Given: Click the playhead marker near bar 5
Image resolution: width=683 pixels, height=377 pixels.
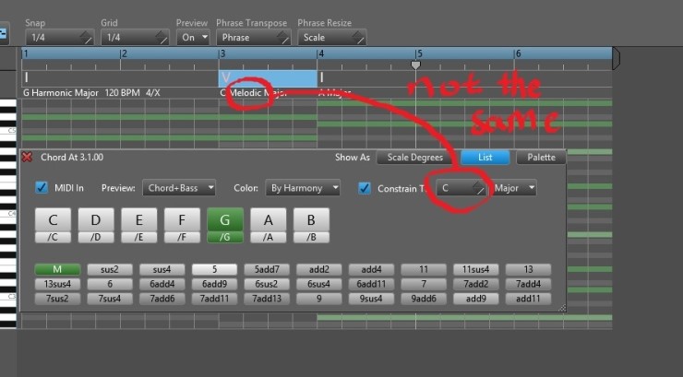Looking at the screenshot, I should (416, 65).
